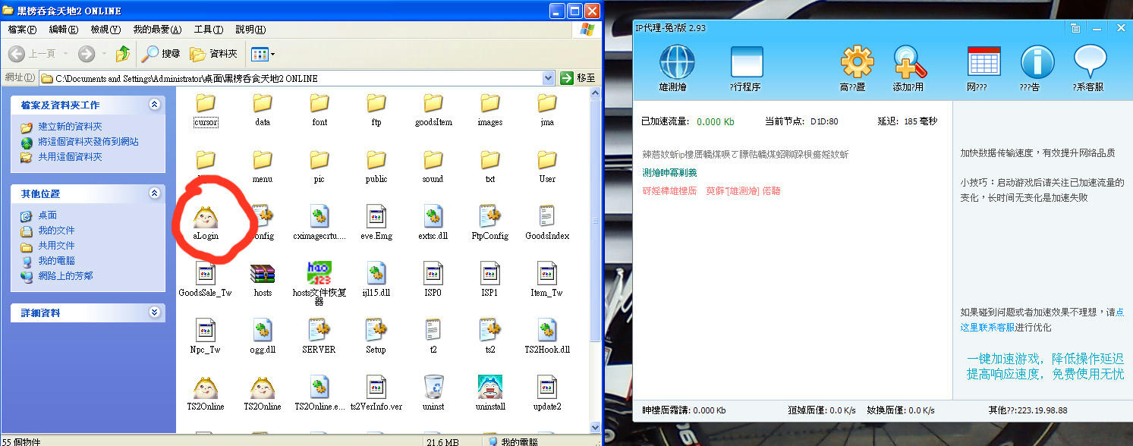
Task: Go to 桌面 from other places
Action: coord(48,215)
